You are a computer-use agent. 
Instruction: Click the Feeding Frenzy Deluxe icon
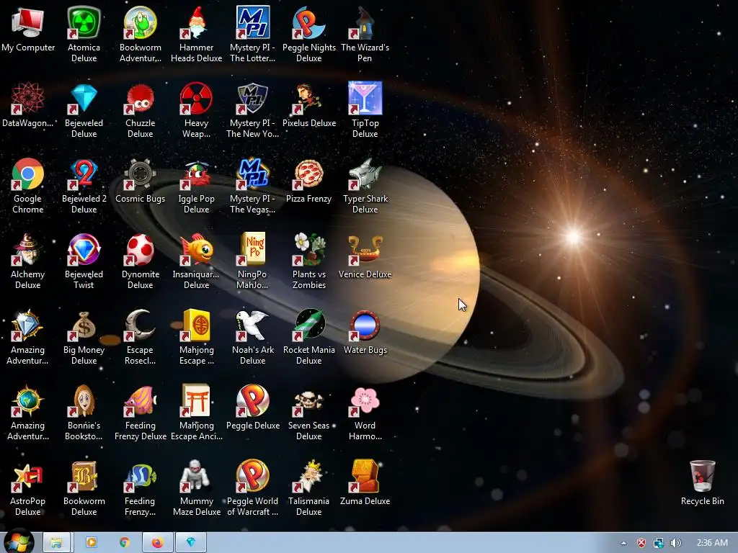pyautogui.click(x=141, y=401)
